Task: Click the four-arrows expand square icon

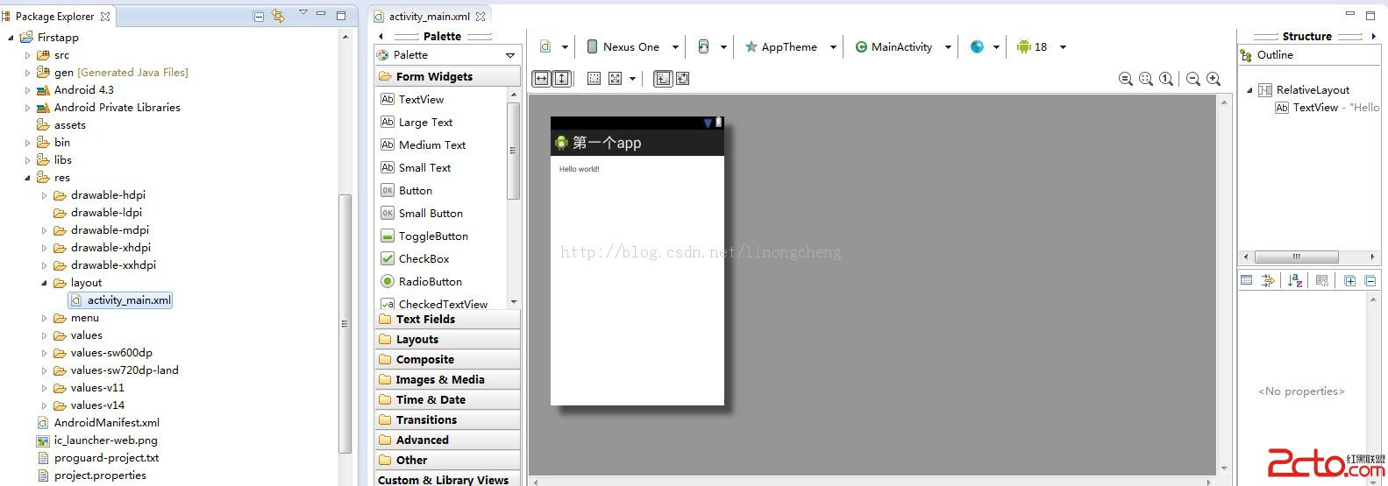Action: click(615, 79)
